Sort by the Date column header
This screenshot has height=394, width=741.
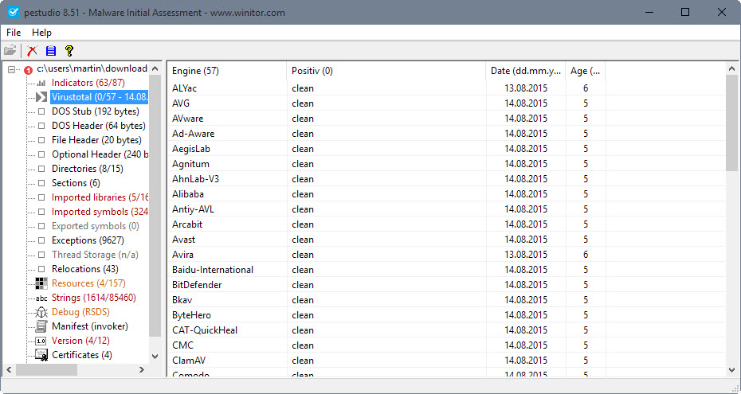(x=526, y=71)
